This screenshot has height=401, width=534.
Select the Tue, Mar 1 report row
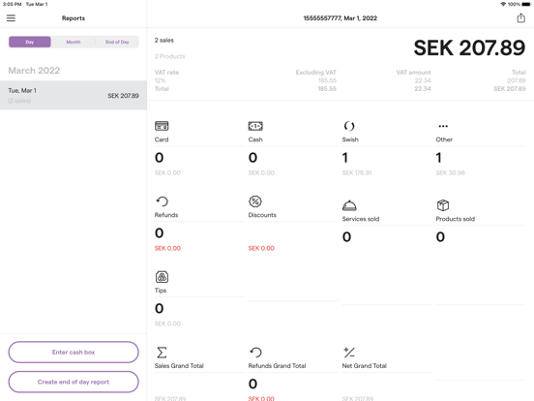click(74, 95)
